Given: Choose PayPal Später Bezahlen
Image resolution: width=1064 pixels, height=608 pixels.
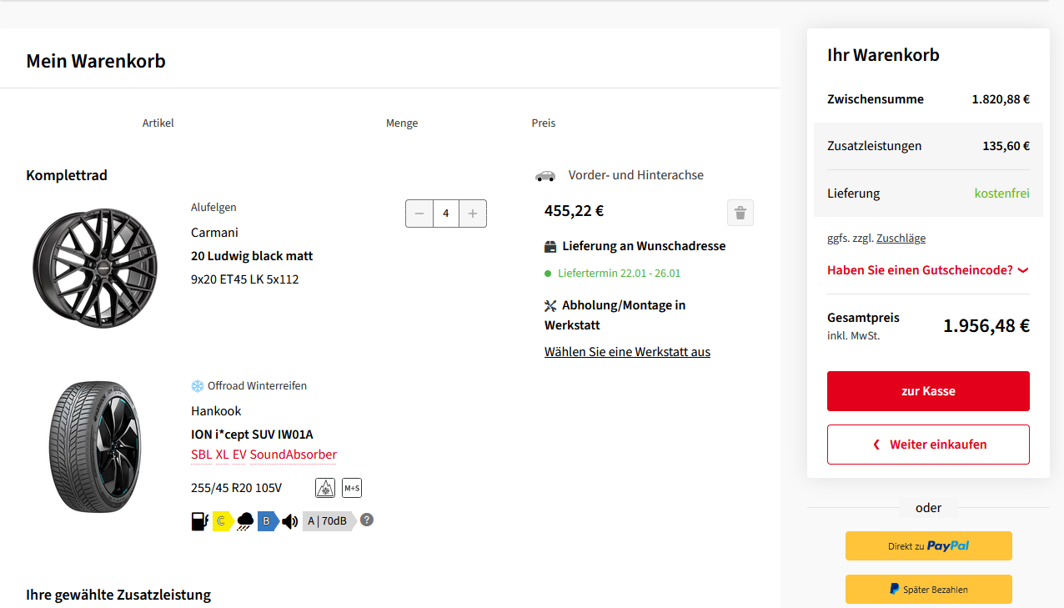Looking at the screenshot, I should pos(928,589).
